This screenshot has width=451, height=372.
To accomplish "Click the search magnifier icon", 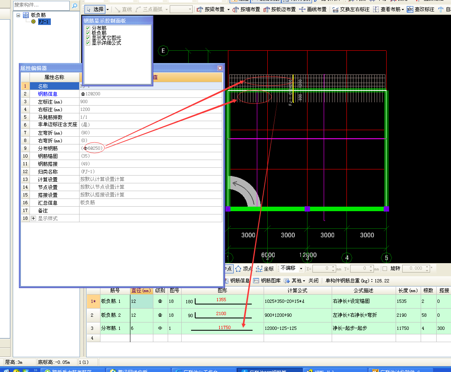I will coord(75,5).
